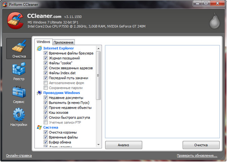
Task: Enable Автозаполнение форм checkbox
Action: click(x=45, y=83)
